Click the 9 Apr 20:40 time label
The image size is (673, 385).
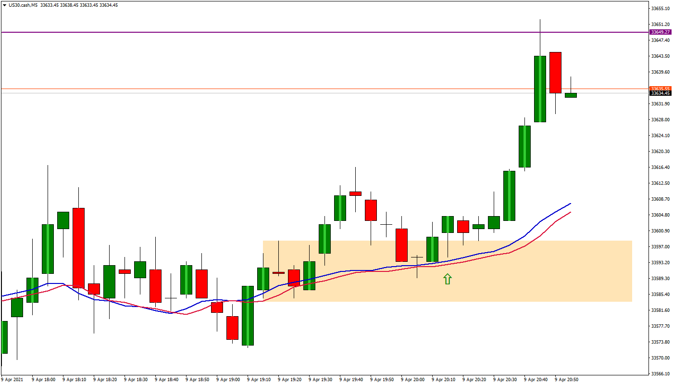[x=536, y=380]
